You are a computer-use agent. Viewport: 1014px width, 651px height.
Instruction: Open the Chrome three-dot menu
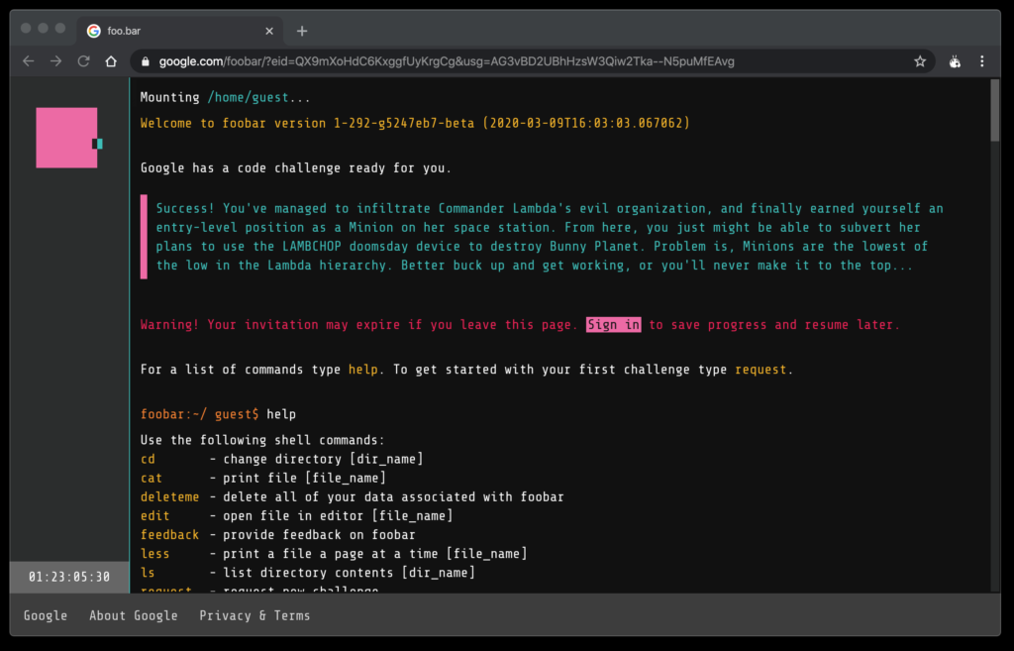(981, 61)
